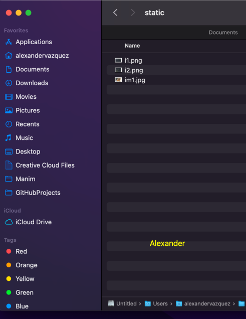Open Creative Cloud Files in sidebar

click(40, 165)
